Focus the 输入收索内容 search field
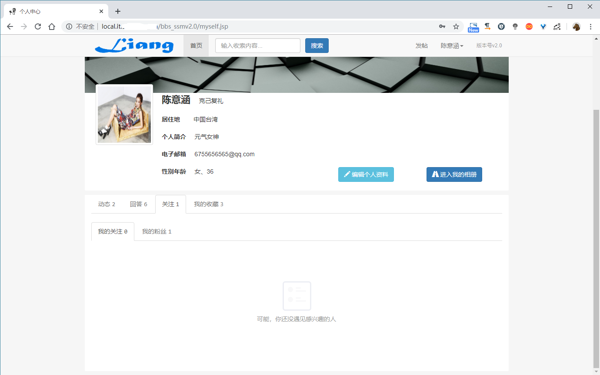The height and width of the screenshot is (375, 600). pos(258,46)
